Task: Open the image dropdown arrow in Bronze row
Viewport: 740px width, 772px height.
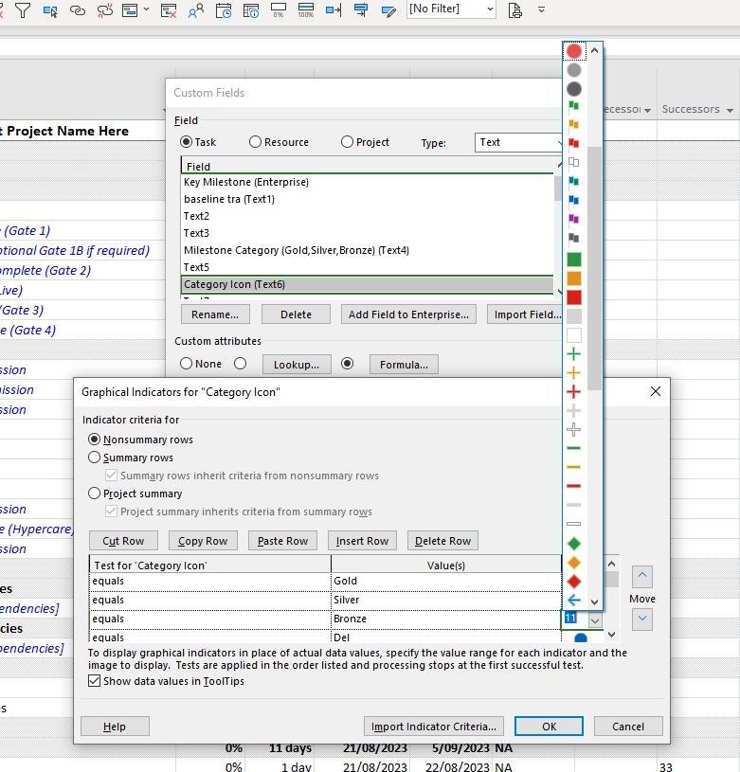Action: tap(594, 620)
